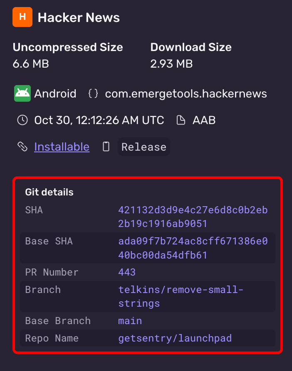Click the orange Hacker News app icon
The width and height of the screenshot is (292, 371).
pyautogui.click(x=22, y=17)
